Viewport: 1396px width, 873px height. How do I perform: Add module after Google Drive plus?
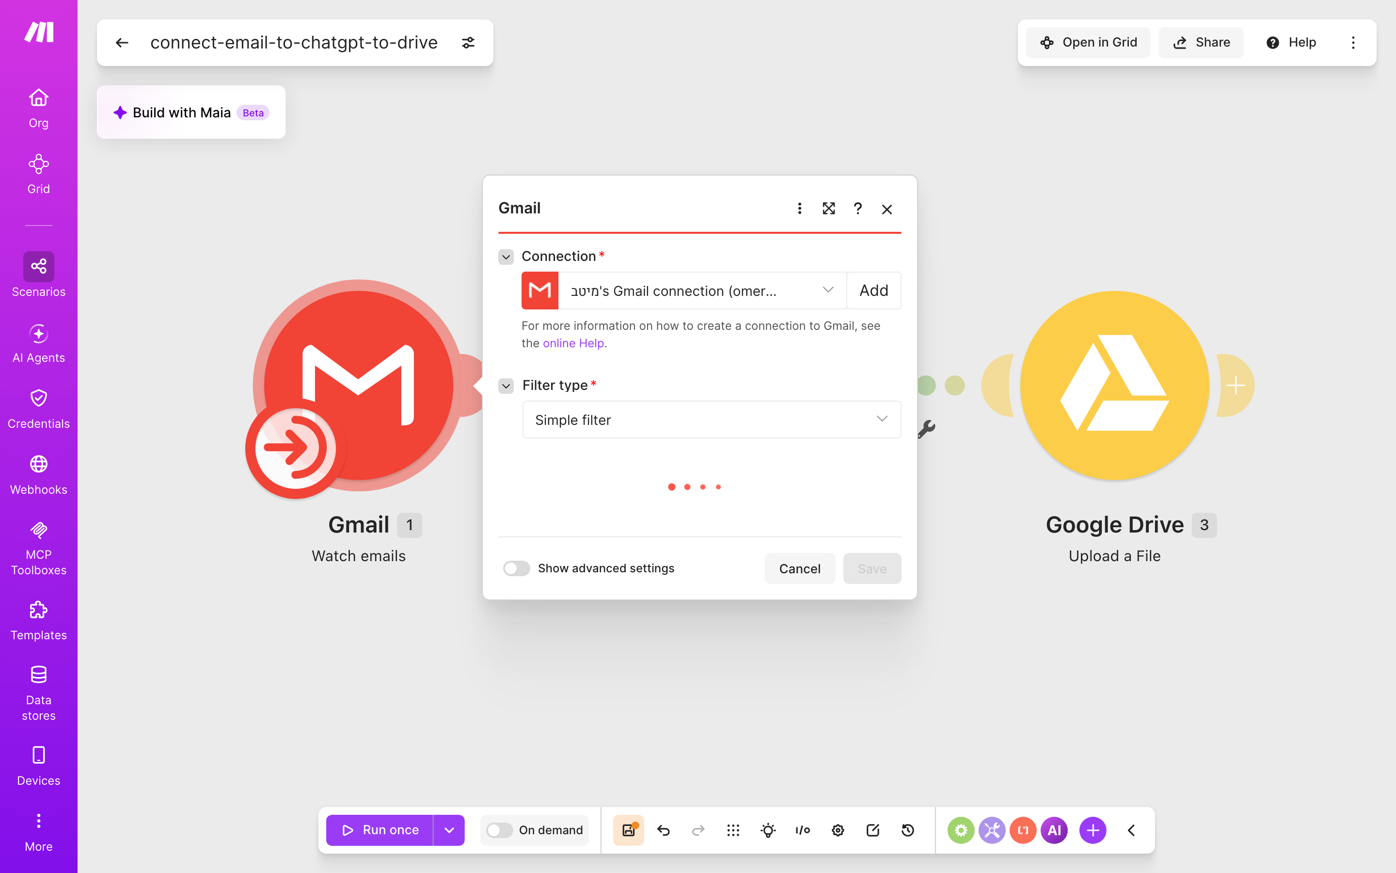1235,385
